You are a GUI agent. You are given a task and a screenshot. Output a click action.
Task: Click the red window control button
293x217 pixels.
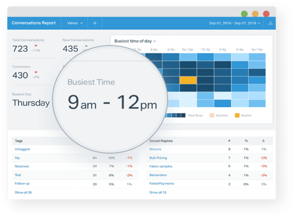point(266,14)
